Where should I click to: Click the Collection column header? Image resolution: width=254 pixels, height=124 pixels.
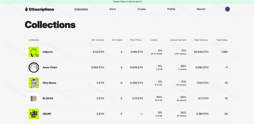(34, 40)
